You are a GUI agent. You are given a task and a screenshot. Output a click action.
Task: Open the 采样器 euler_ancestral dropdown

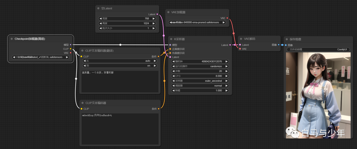(x=200, y=81)
